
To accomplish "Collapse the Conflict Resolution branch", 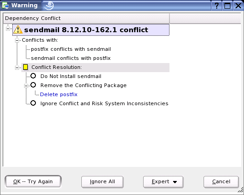I will click(x=17, y=68).
